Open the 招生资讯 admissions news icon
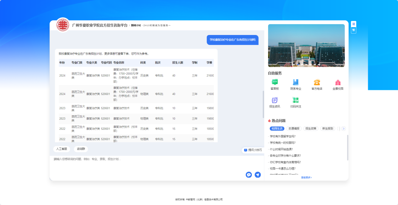The width and height of the screenshot is (398, 205). [275, 100]
